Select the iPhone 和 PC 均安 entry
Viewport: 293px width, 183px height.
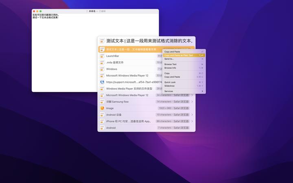coord(146,121)
